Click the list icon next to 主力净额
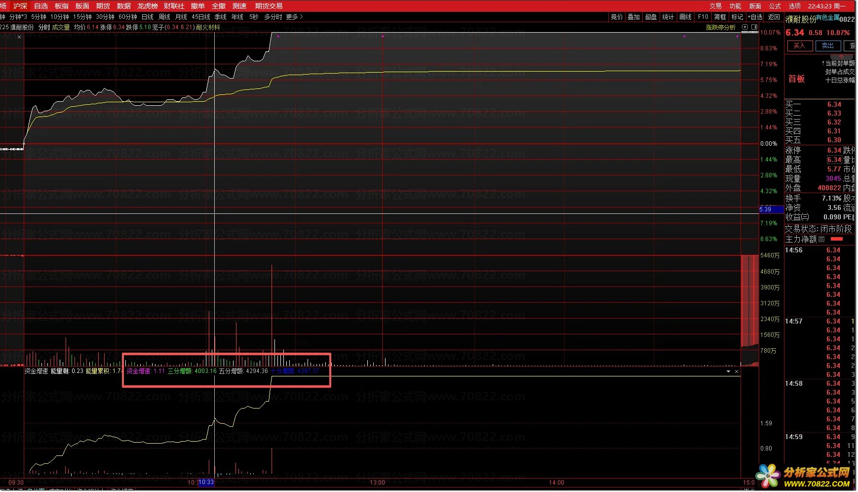The image size is (858, 492). 821,240
